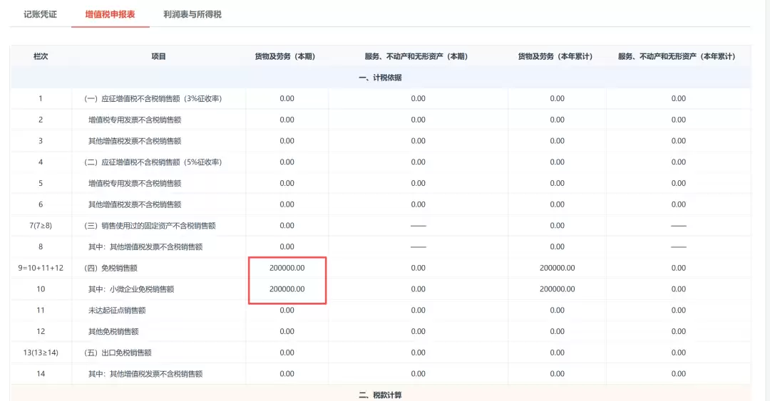Viewport: 770px width, 401px height.
Task: Click the 出口免税销售额 row label
Action: (x=118, y=353)
